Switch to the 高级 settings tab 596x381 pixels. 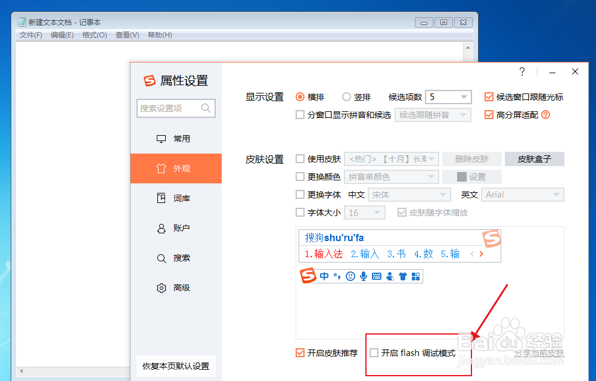176,288
